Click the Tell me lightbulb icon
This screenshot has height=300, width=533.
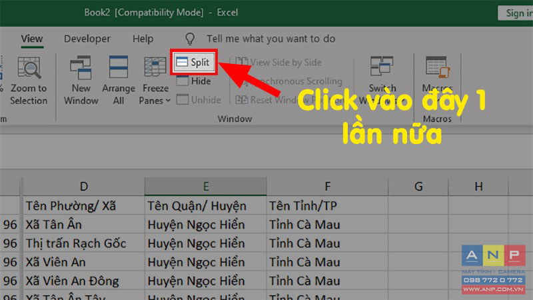pos(190,39)
